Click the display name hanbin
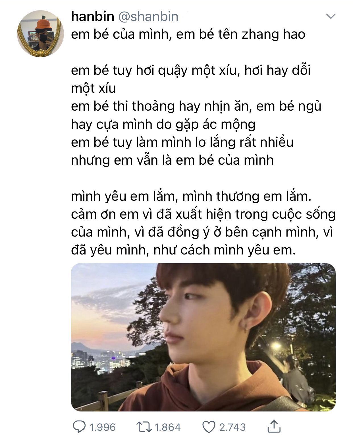The image size is (353, 441). (92, 16)
